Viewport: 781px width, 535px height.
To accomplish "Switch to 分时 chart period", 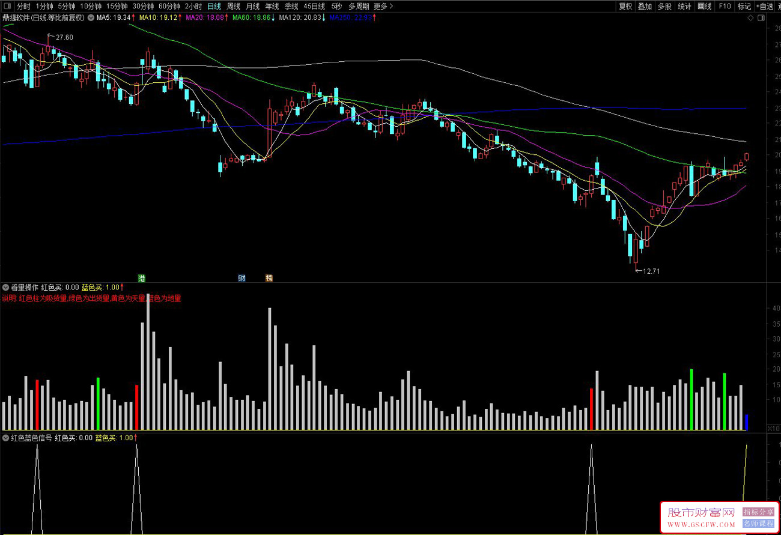I will pyautogui.click(x=23, y=6).
